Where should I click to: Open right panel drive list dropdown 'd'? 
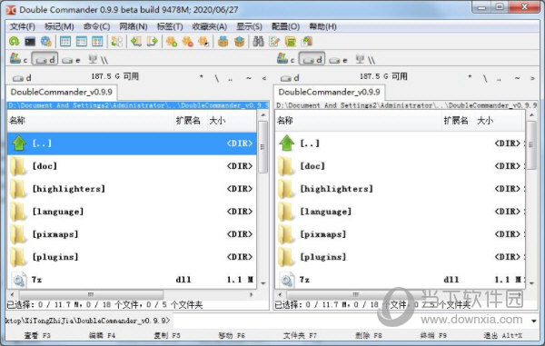[290, 78]
